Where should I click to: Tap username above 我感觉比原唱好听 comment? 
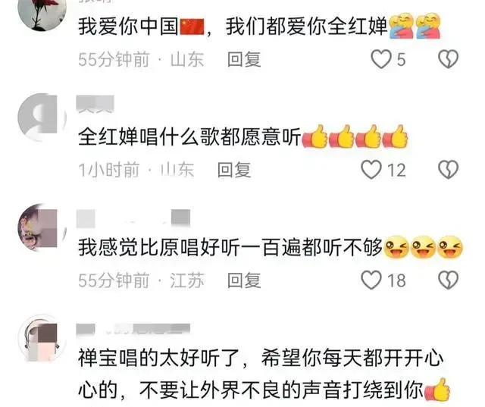[133, 218]
